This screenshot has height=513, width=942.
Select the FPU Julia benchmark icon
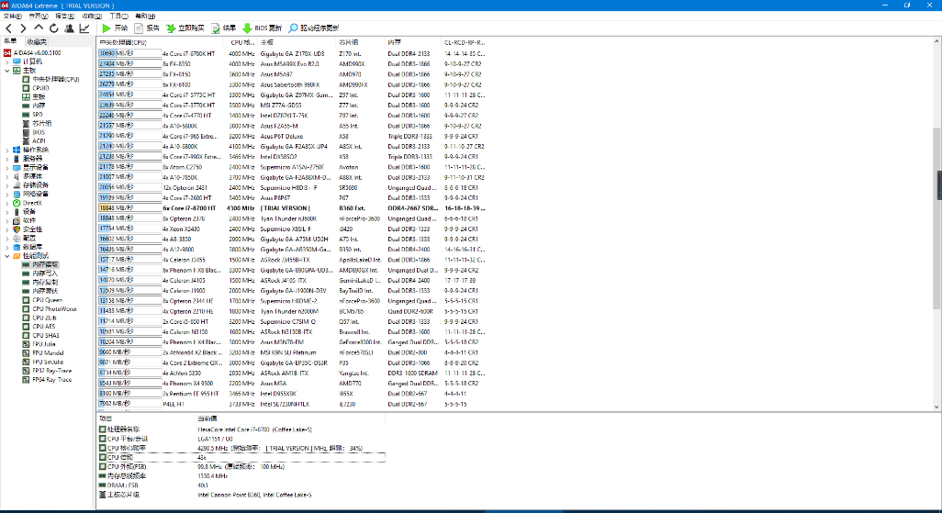pos(26,344)
